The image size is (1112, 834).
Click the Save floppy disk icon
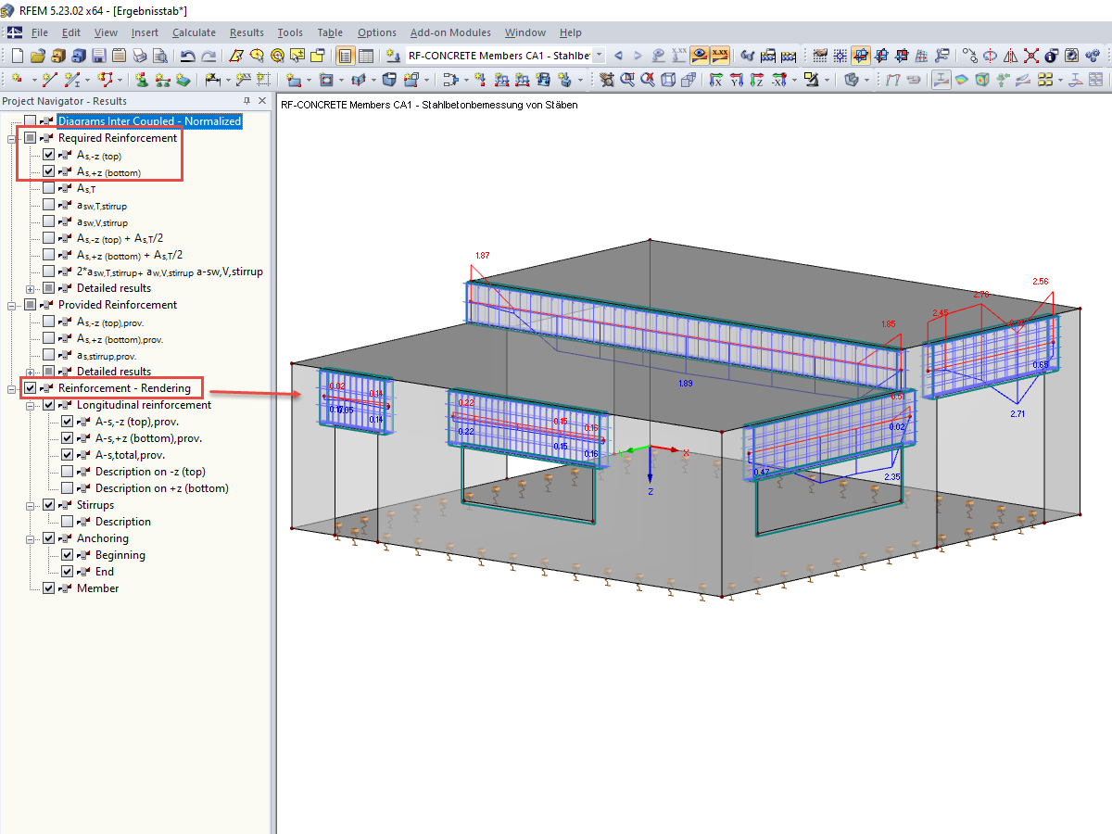[x=99, y=56]
